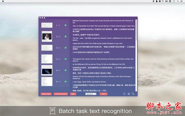Click the Select Image button
Image resolution: width=185 pixels, height=116 pixels.
point(46,94)
